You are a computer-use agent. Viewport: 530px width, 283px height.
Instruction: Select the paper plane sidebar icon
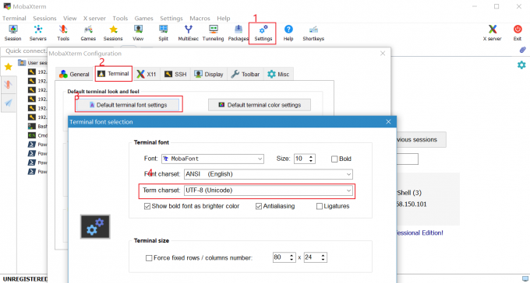pos(8,103)
